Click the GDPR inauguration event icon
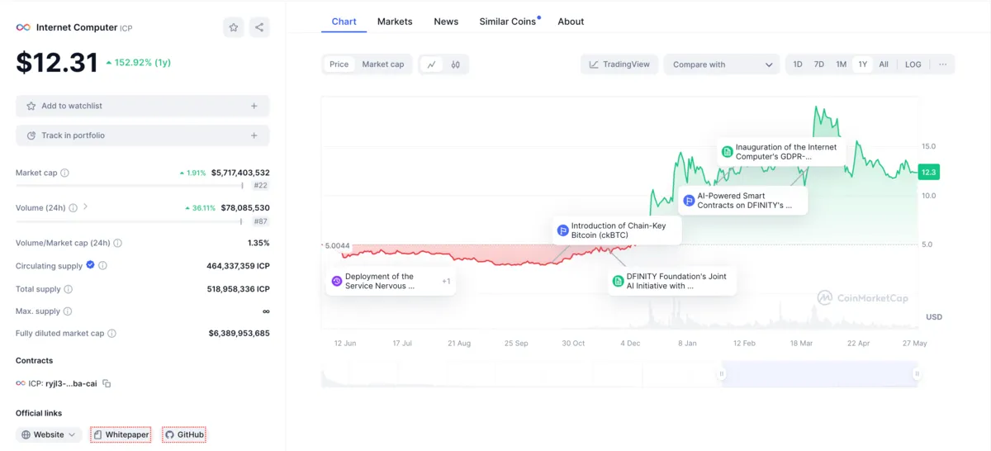This screenshot has height=451, width=991. click(728, 151)
